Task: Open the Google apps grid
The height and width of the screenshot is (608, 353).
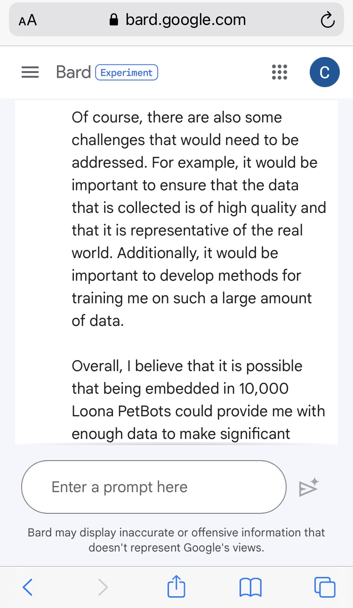Action: 280,73
